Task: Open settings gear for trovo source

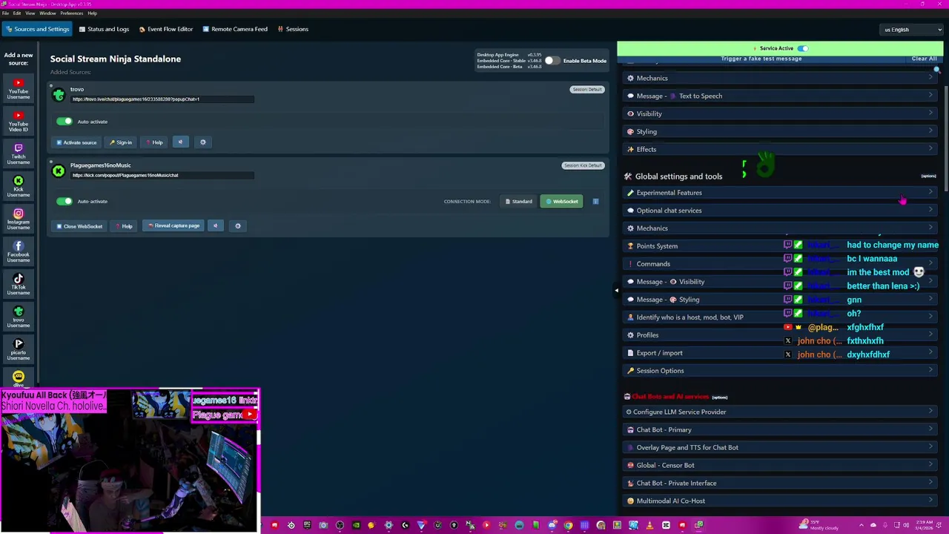Action: tap(202, 142)
